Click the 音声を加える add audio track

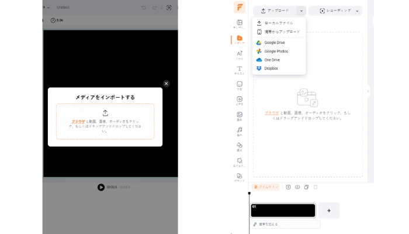(285, 224)
